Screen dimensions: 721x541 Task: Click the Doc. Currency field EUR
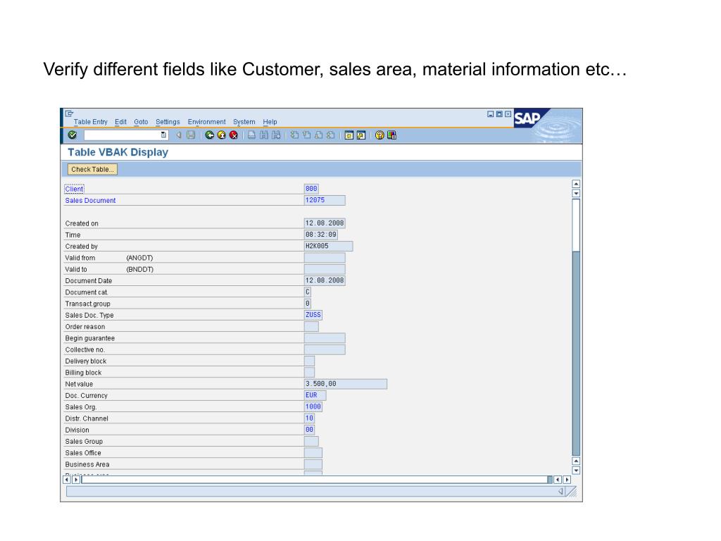[315, 396]
